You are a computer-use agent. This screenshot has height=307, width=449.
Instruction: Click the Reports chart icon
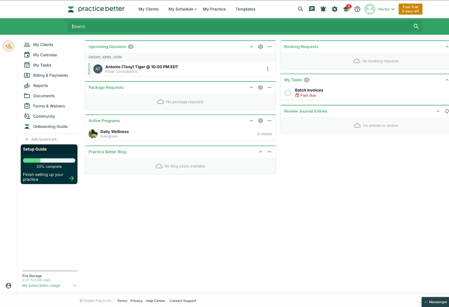pos(27,85)
